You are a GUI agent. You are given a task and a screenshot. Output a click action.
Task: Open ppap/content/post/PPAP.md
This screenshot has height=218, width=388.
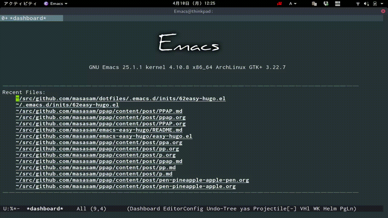point(99,111)
